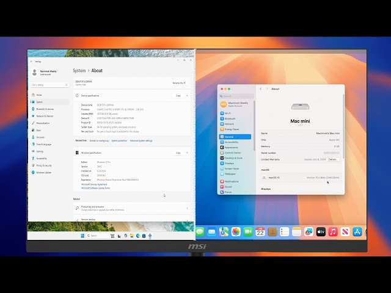Open Calendar from the macOS Dock
The width and height of the screenshot is (391, 293).
pyautogui.click(x=260, y=232)
